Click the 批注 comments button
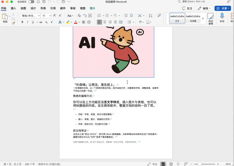The image size is (234, 166). [187, 8]
